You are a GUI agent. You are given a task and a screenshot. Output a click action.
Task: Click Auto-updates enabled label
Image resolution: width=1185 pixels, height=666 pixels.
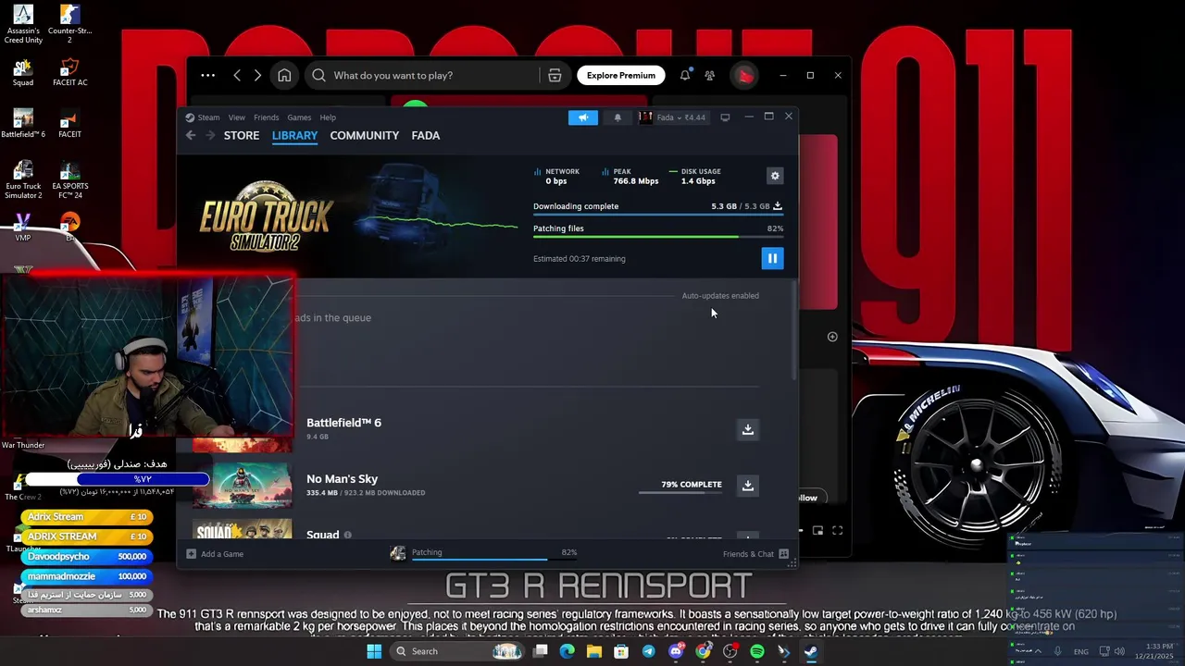coord(720,296)
